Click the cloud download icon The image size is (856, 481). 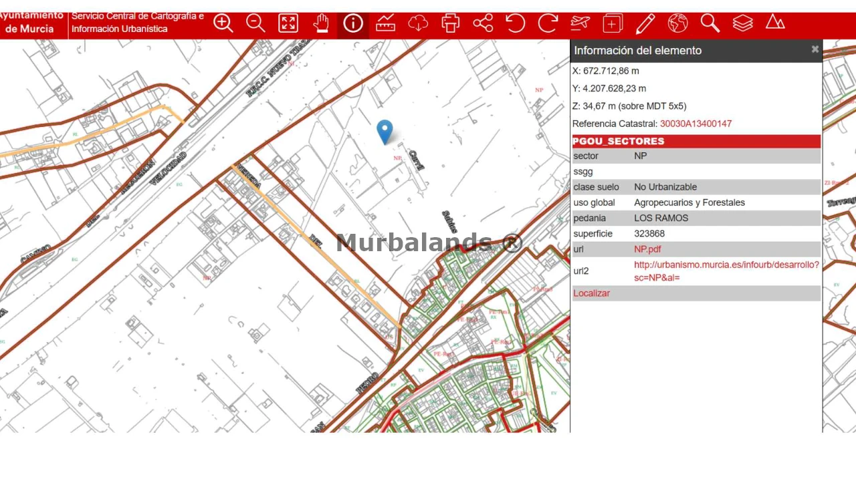418,23
